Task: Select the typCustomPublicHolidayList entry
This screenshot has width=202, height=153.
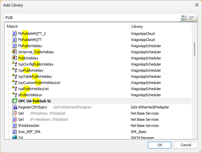Action: coord(39,83)
